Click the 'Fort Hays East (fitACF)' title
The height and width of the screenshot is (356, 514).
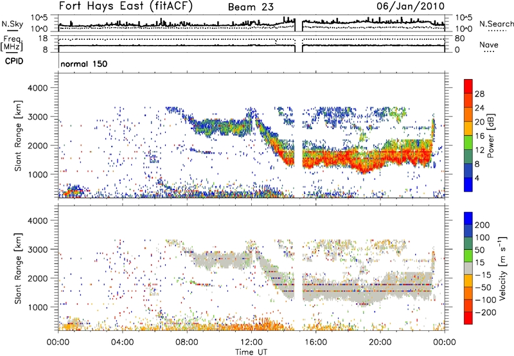coord(126,6)
